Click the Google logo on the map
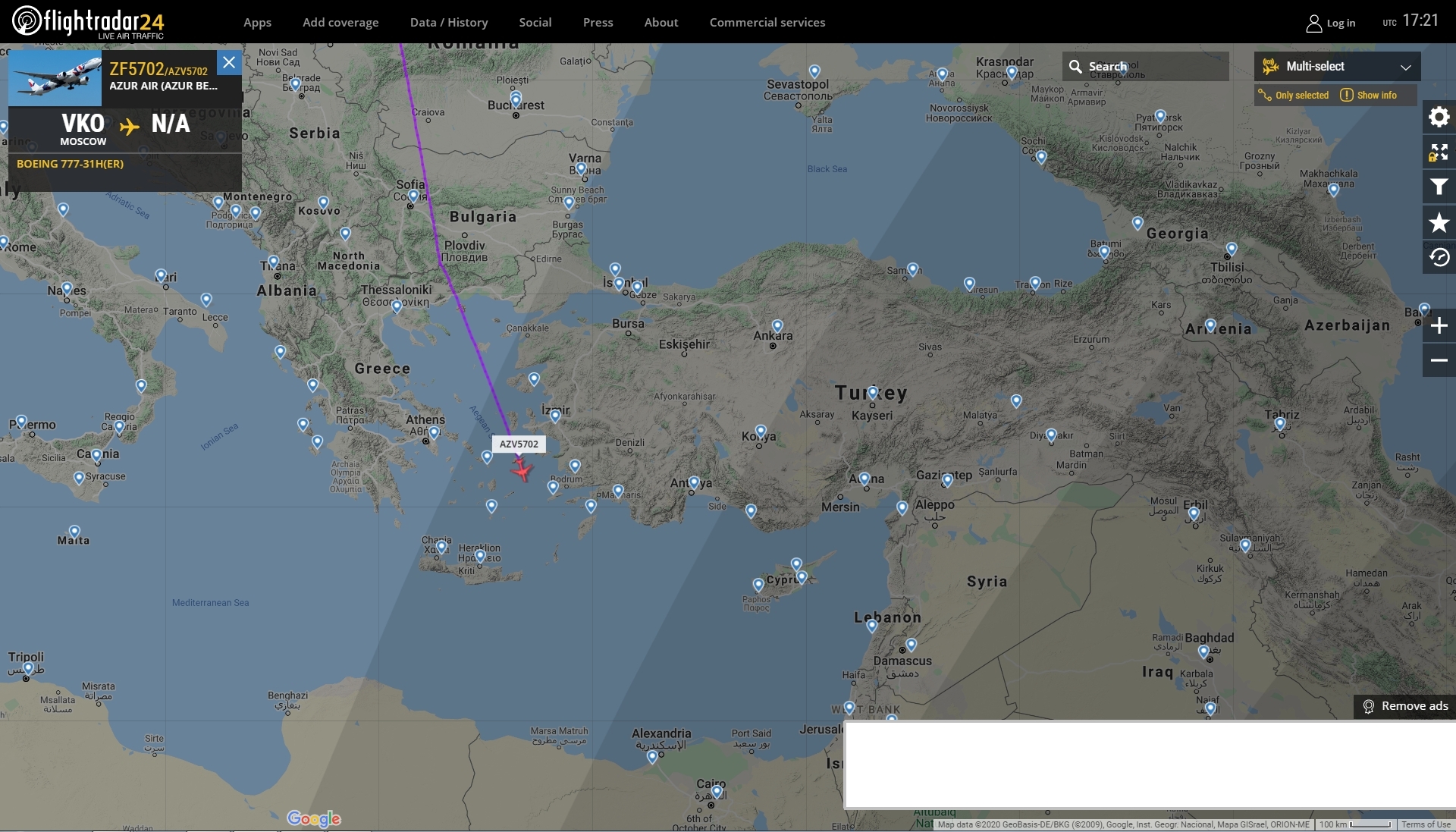This screenshot has height=832, width=1456. click(x=314, y=818)
